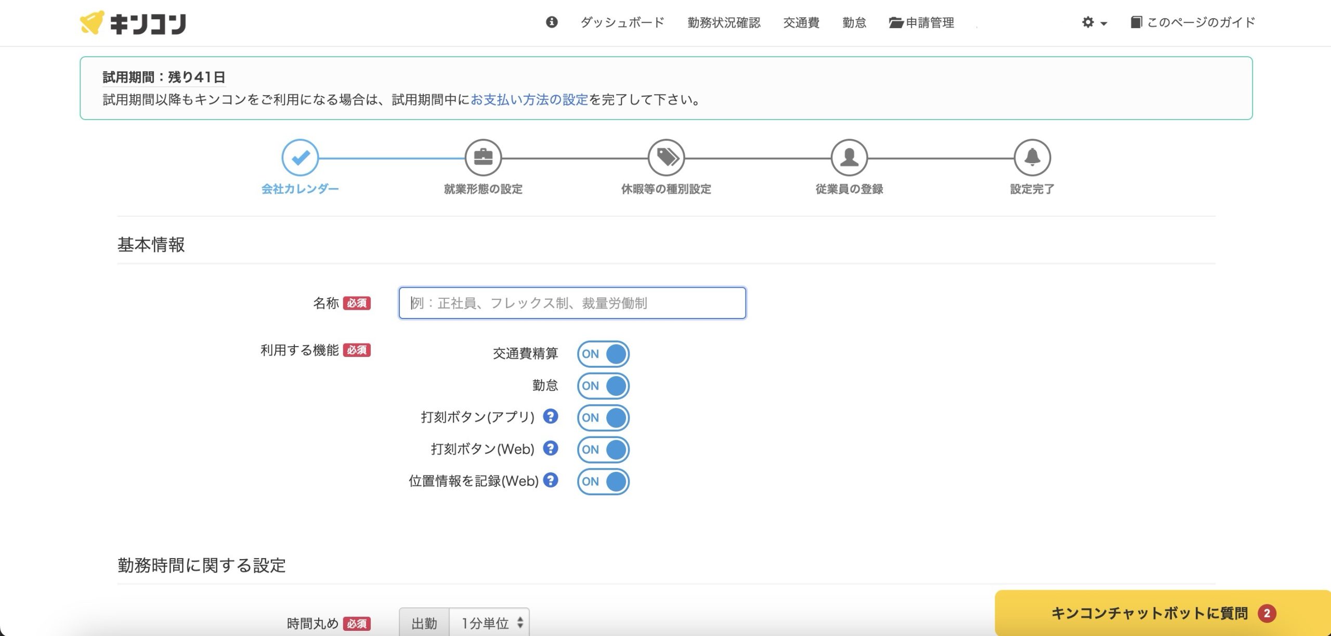Image resolution: width=1331 pixels, height=636 pixels.
Task: Click the お支払い方法の設定 link
Action: coord(529,100)
